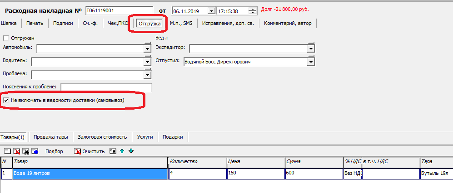This screenshot has width=453, height=193.
Task: Check the Отгружен checkbox
Action: tap(6, 38)
